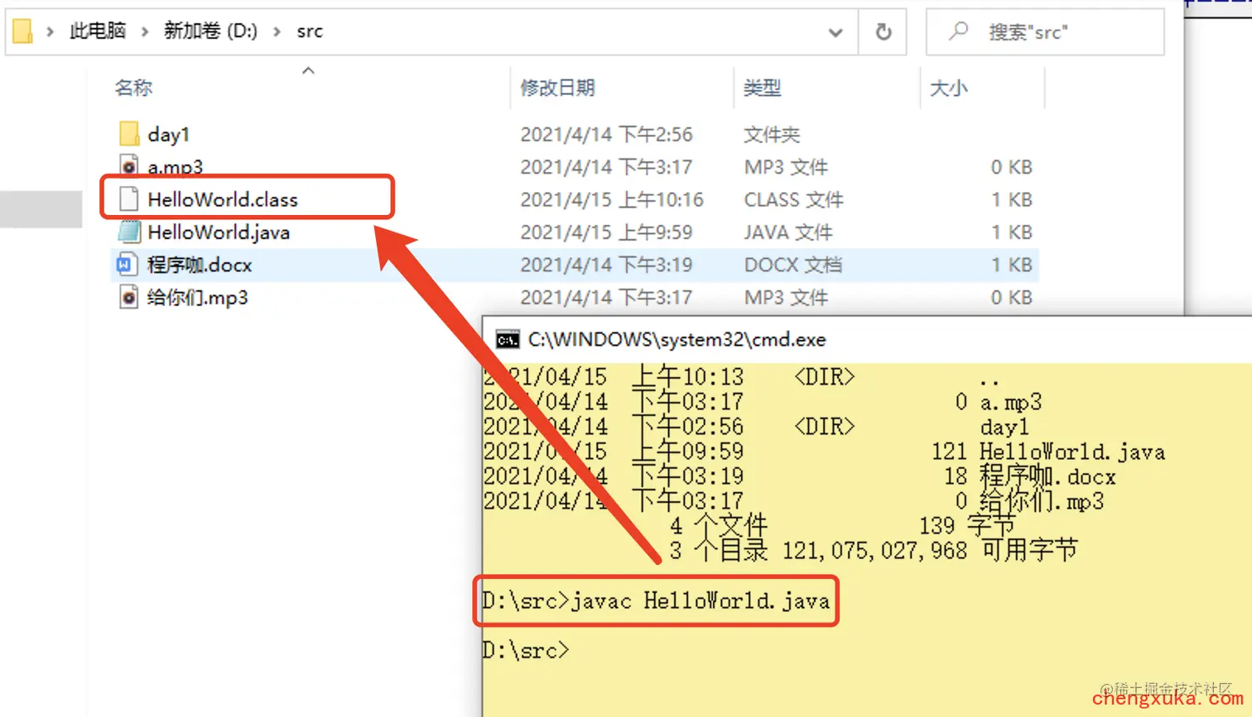Click the day1 folder icon
The width and height of the screenshot is (1252, 717).
tap(129, 133)
